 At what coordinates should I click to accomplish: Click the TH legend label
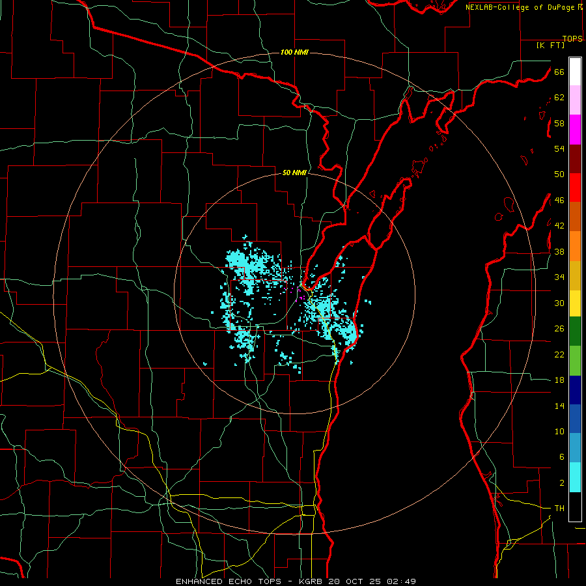pyautogui.click(x=559, y=509)
